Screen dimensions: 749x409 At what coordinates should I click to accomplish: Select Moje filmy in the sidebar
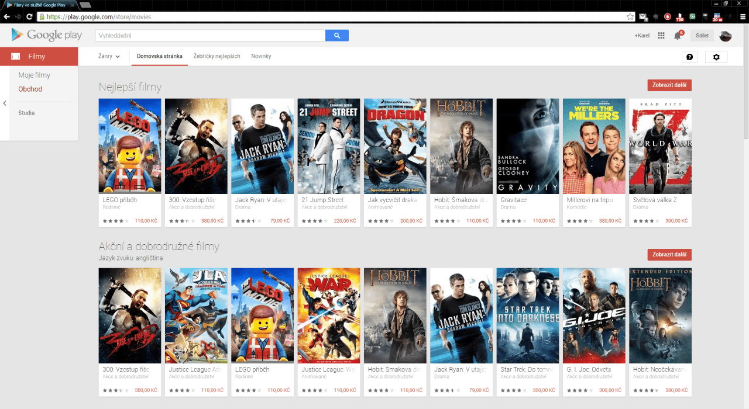click(35, 75)
